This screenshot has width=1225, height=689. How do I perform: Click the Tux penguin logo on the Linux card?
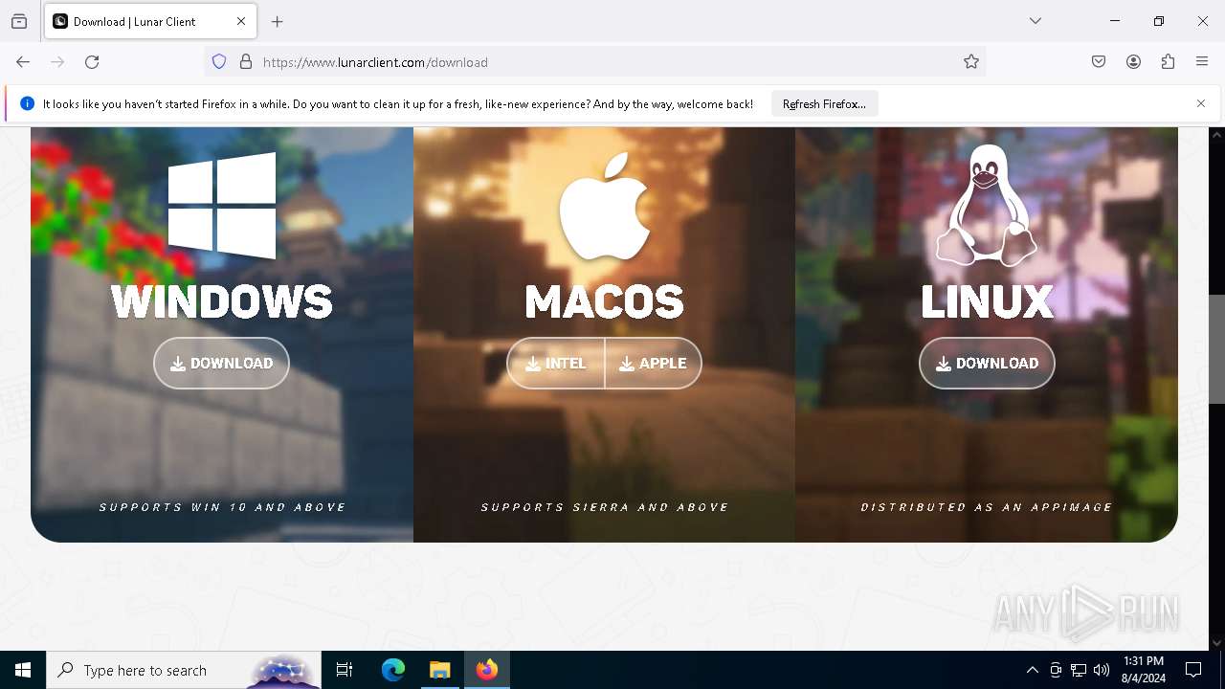986,205
